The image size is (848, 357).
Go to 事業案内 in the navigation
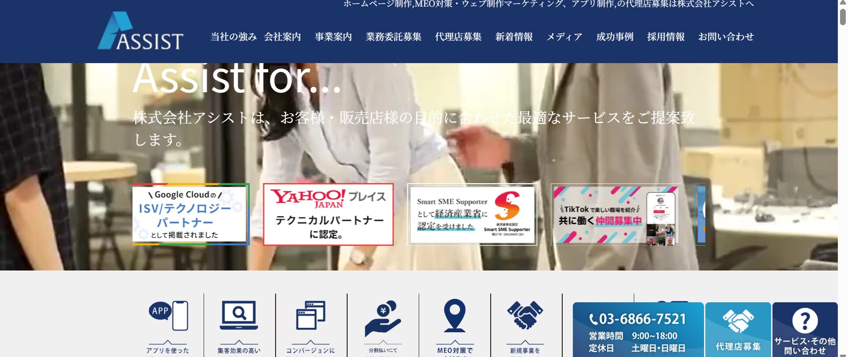coord(333,37)
